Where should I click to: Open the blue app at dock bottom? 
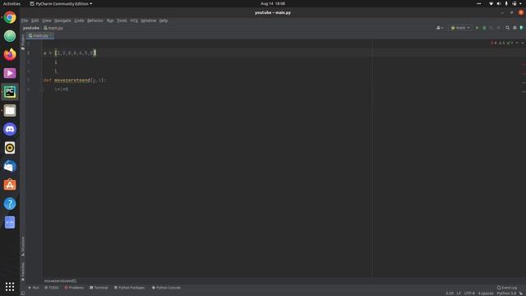pos(10,222)
